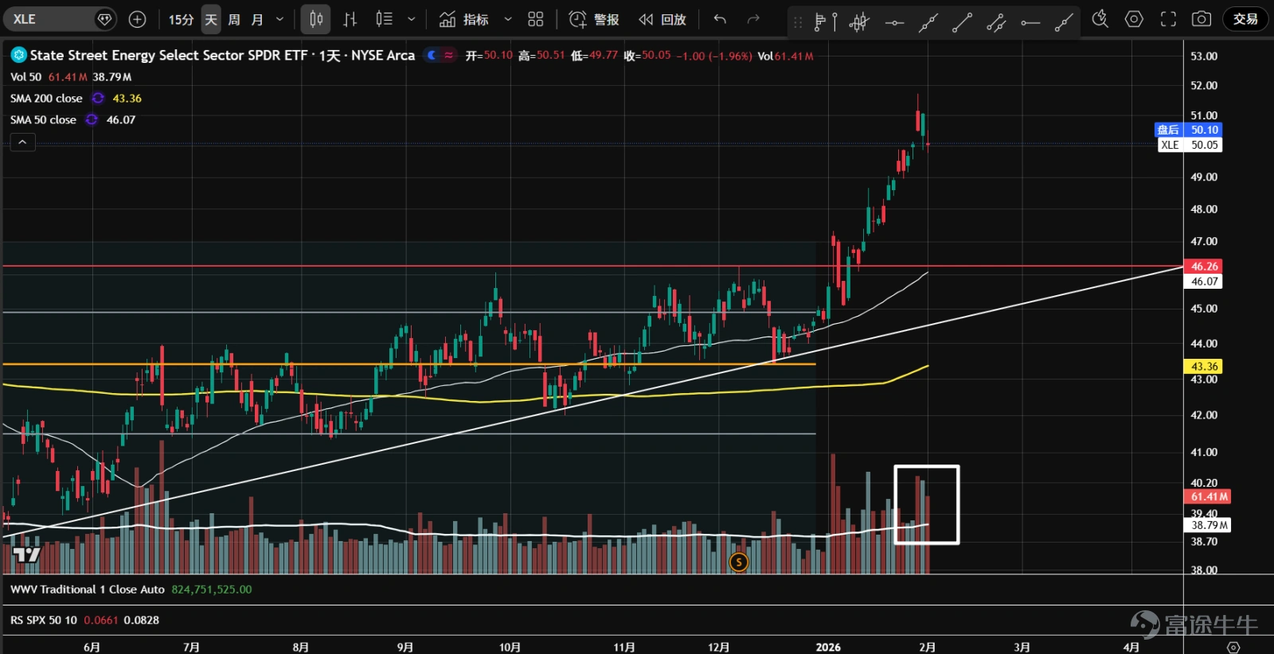Expand the chart style dropdown arrow
Viewport: 1274px width, 654px height.
pos(411,19)
